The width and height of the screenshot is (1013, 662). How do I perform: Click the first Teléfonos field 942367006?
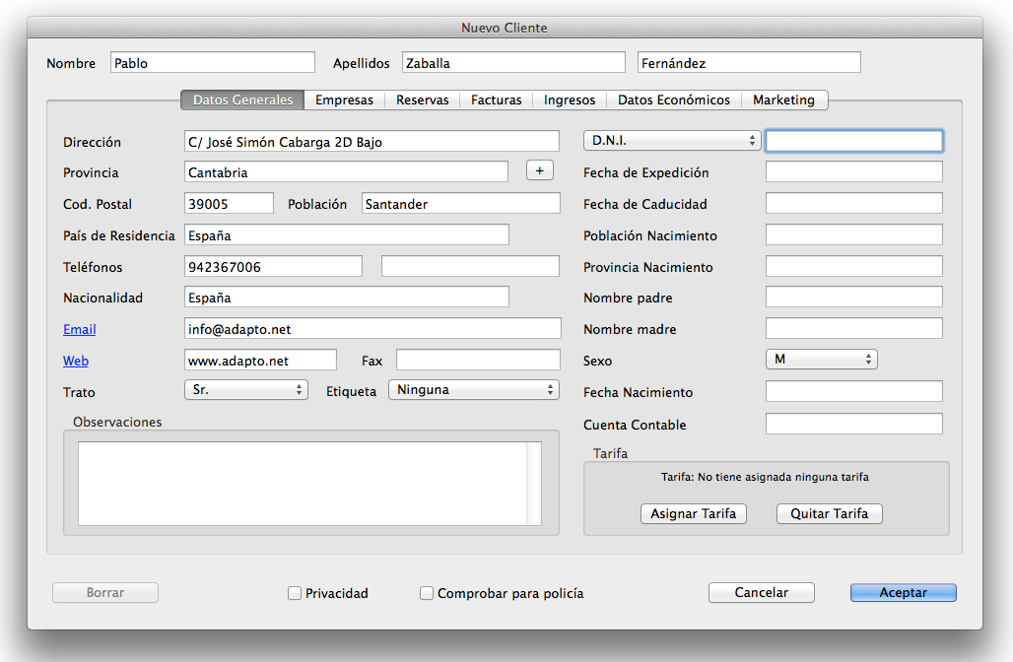[273, 266]
